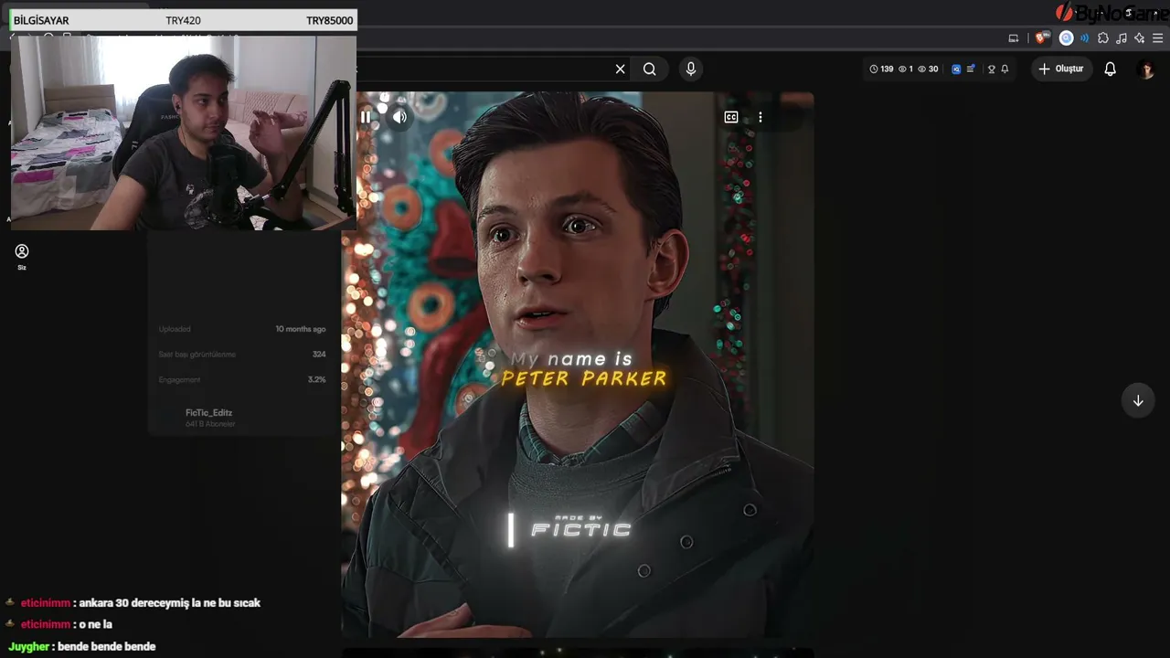1170x658 pixels.
Task: Open the music note media control icon
Action: click(x=1122, y=38)
